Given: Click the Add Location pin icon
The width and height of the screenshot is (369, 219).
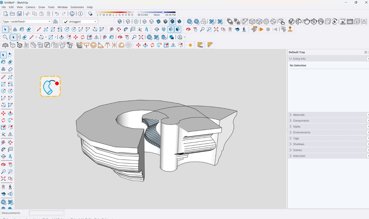Looking at the screenshot, I should (290, 29).
